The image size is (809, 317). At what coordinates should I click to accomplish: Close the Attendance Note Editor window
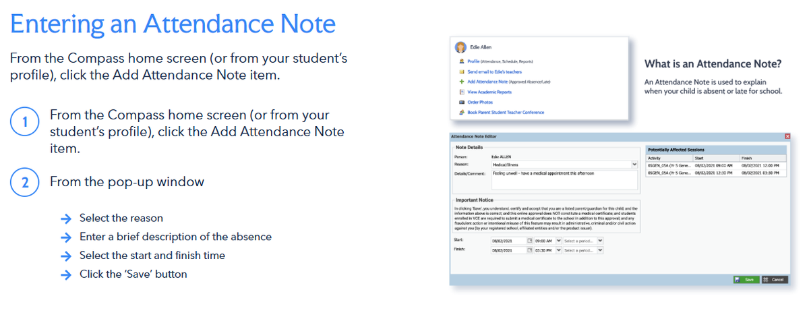pos(787,136)
